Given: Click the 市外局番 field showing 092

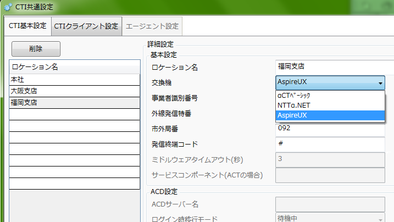Looking at the screenshot, I should tap(330, 129).
